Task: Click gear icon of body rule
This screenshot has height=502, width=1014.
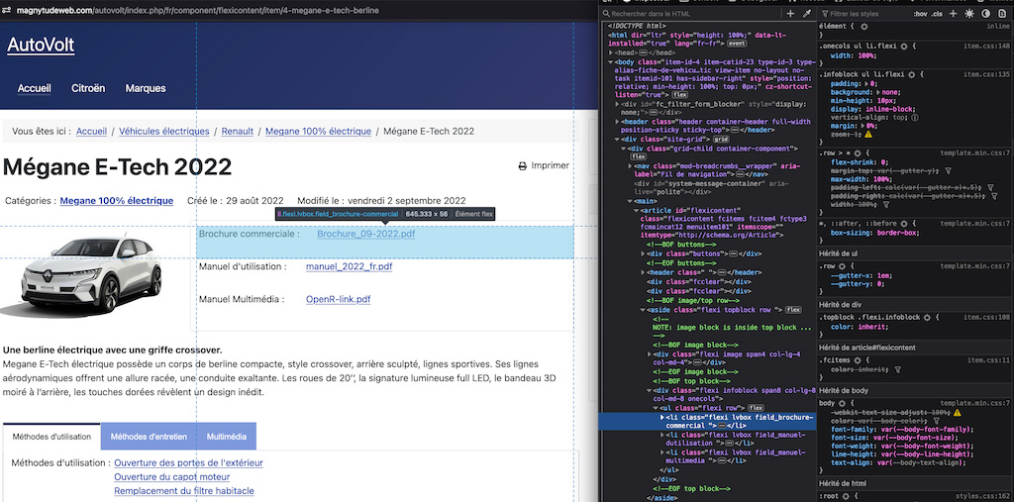Action: tap(842, 404)
